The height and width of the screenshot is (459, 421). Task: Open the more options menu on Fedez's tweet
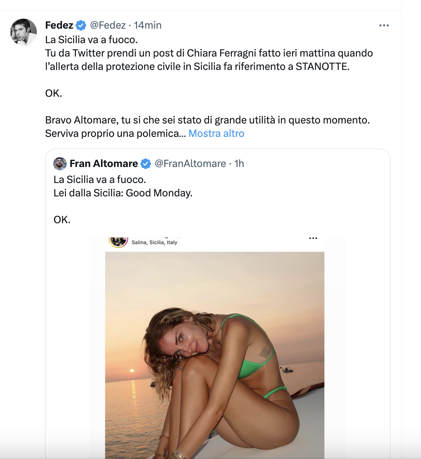tap(384, 25)
